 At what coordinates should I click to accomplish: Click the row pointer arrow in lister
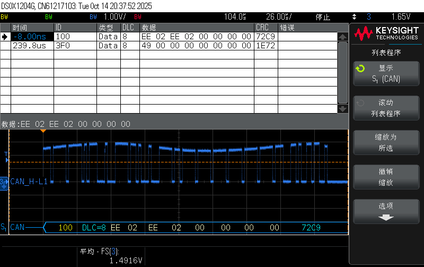point(5,37)
